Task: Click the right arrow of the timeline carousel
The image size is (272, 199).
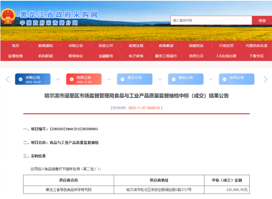Action: point(265,79)
